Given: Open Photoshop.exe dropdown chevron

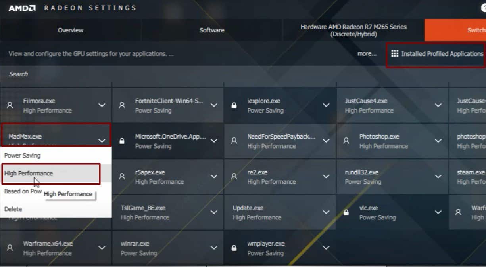Looking at the screenshot, I should tap(438, 141).
